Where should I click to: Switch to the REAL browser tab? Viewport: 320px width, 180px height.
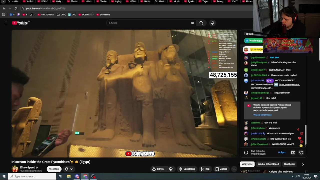point(42,1)
